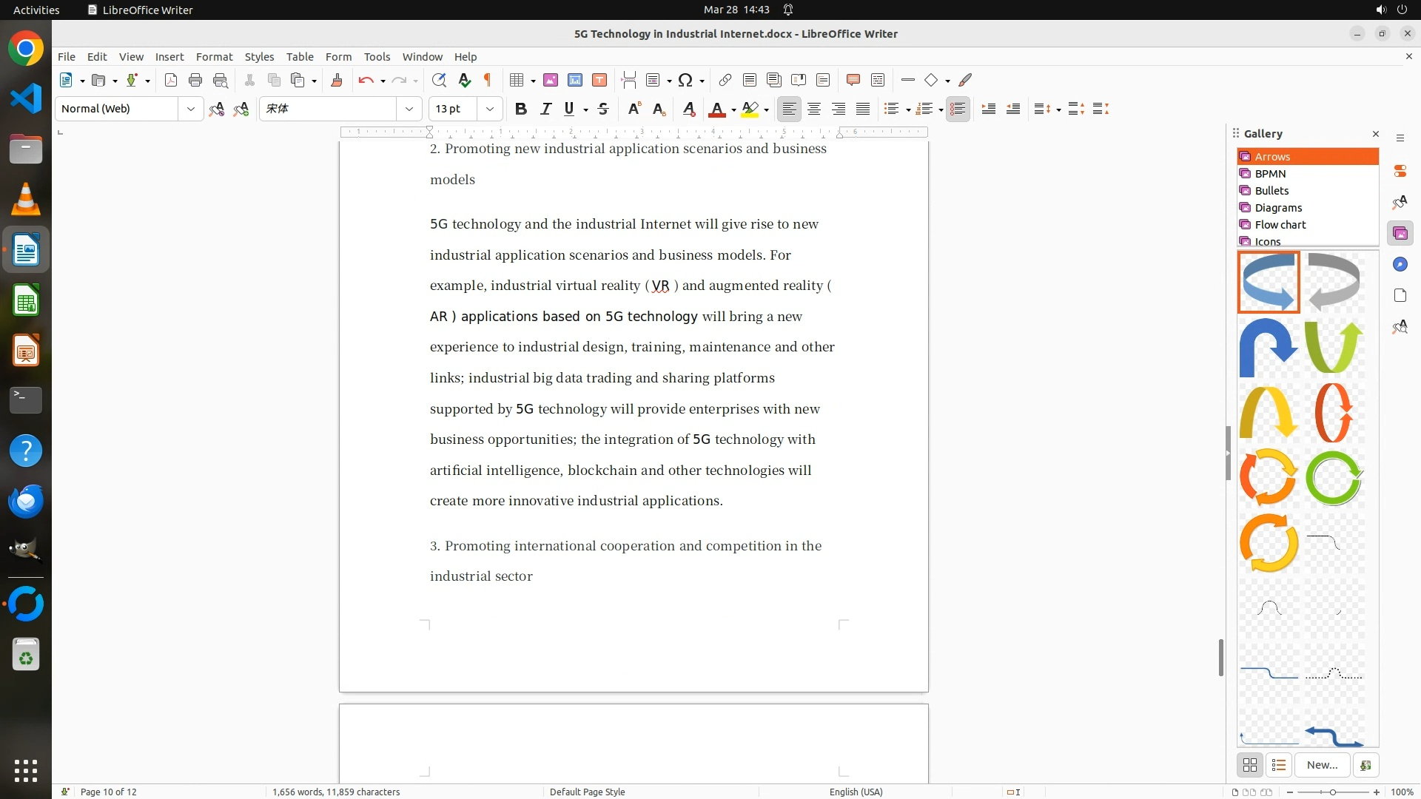Click the Print toolbar icon
This screenshot has height=799, width=1421.
coord(195,80)
